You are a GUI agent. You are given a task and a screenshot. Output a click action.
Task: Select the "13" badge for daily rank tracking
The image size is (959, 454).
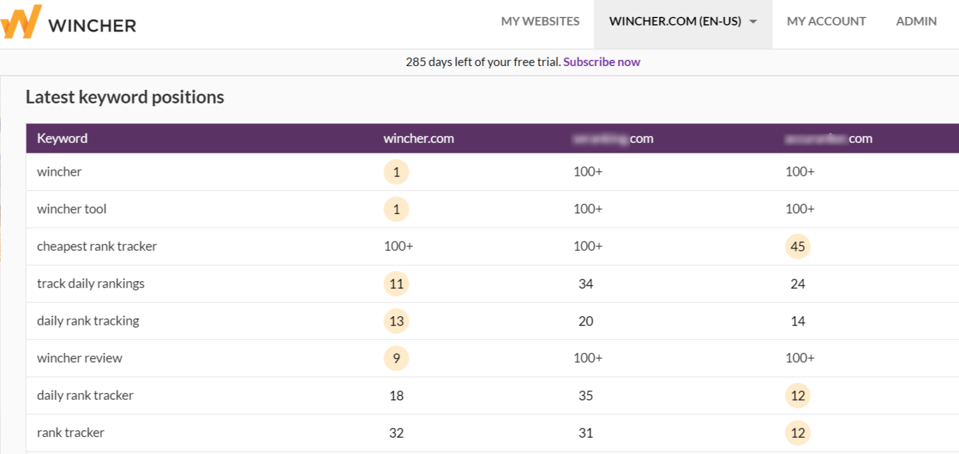coord(396,321)
